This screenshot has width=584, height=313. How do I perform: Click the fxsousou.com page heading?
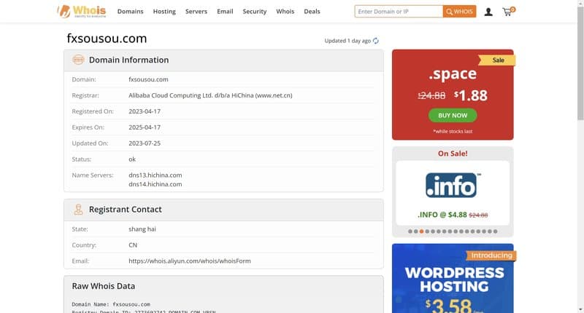point(107,39)
